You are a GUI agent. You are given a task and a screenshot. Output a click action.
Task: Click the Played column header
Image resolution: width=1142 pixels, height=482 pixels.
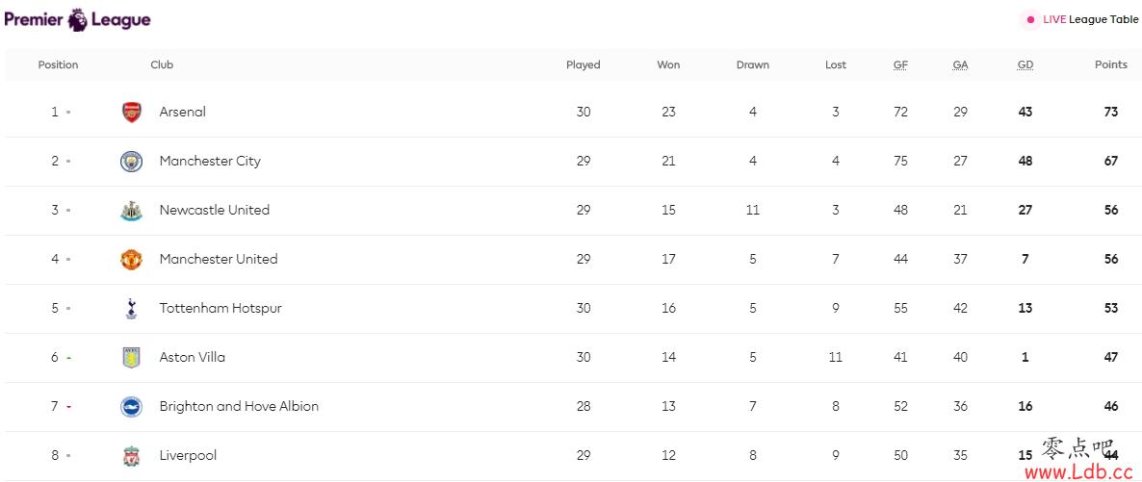584,64
